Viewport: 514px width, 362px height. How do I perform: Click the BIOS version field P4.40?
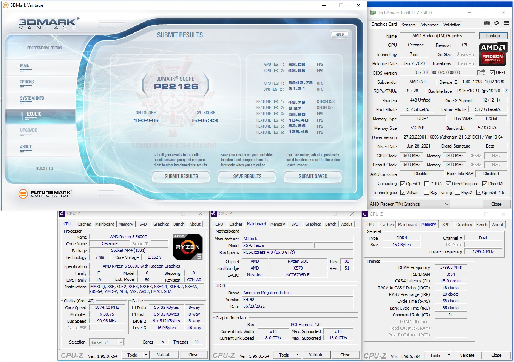coord(298,299)
